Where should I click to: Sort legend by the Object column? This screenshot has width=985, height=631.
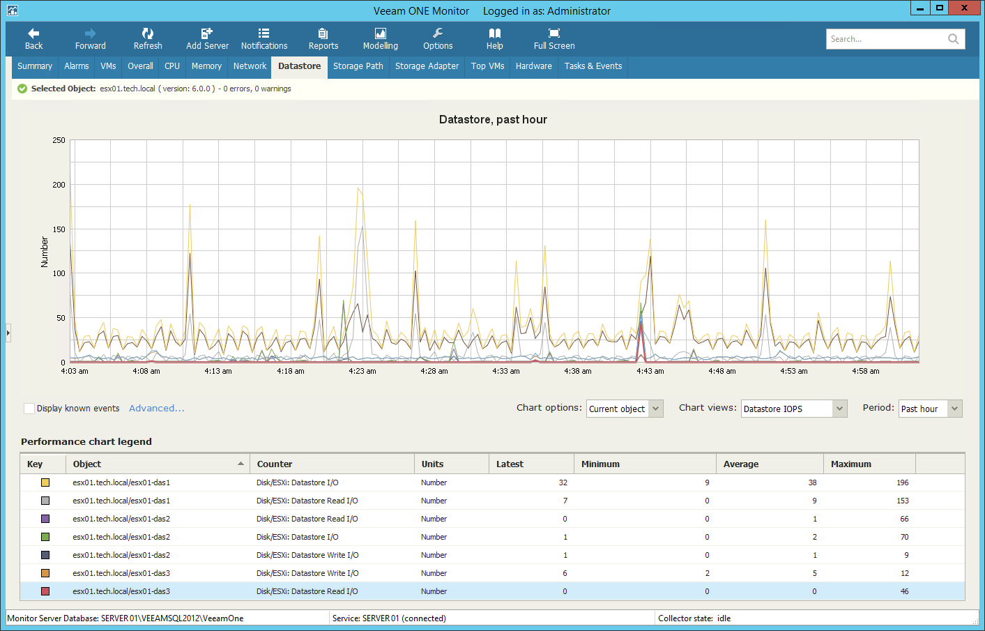click(x=158, y=464)
